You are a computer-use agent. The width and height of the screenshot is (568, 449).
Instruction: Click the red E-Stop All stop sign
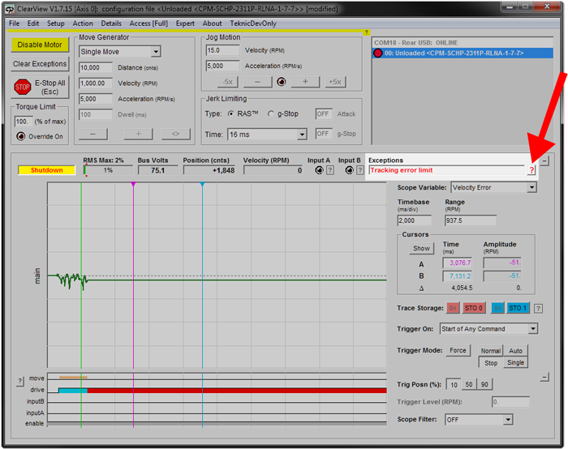(x=22, y=88)
